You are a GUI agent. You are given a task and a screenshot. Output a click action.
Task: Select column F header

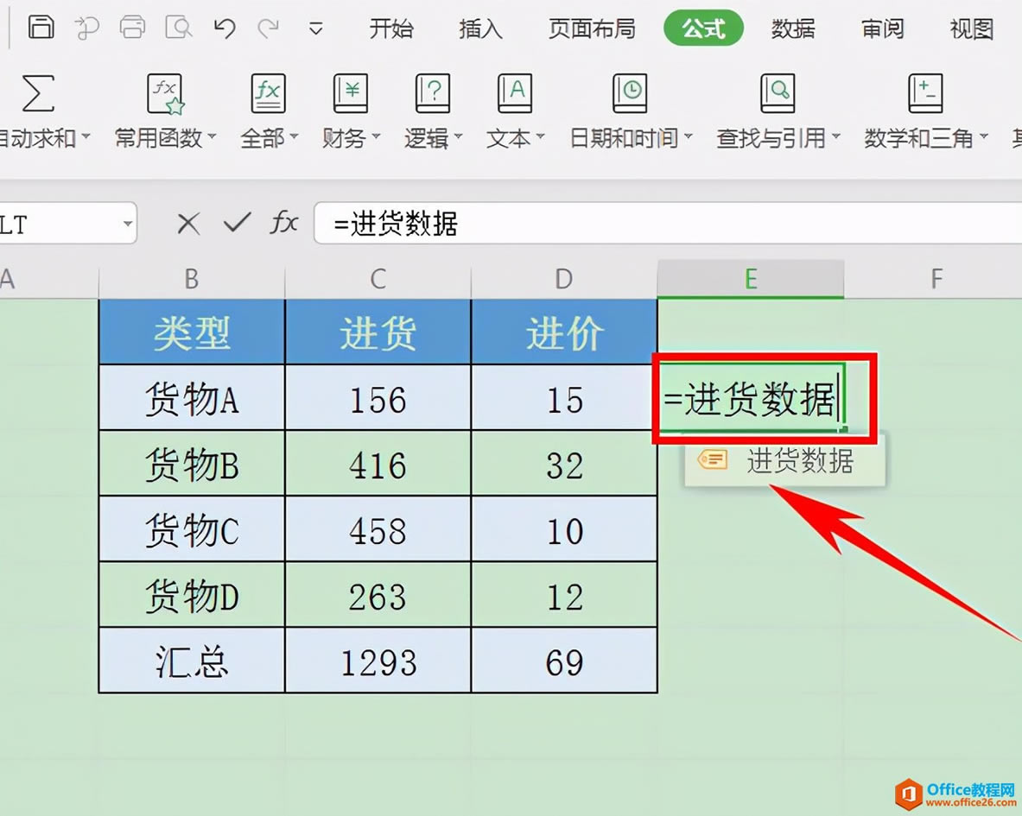click(x=936, y=280)
